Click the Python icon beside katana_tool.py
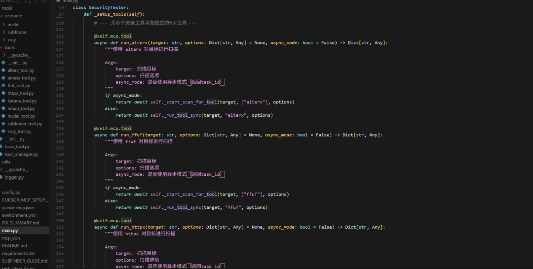 (x=3, y=101)
